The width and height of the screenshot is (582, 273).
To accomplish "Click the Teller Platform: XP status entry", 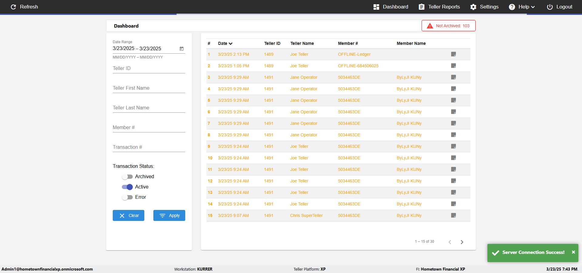I will coord(309,269).
